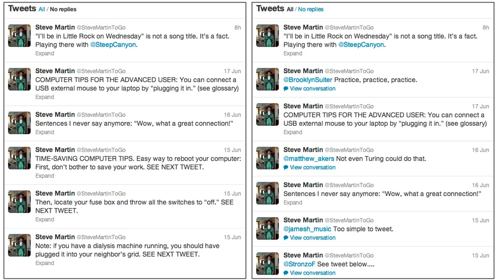Click the "8h" timestamp in the left panel
504x280 pixels.
pos(238,28)
